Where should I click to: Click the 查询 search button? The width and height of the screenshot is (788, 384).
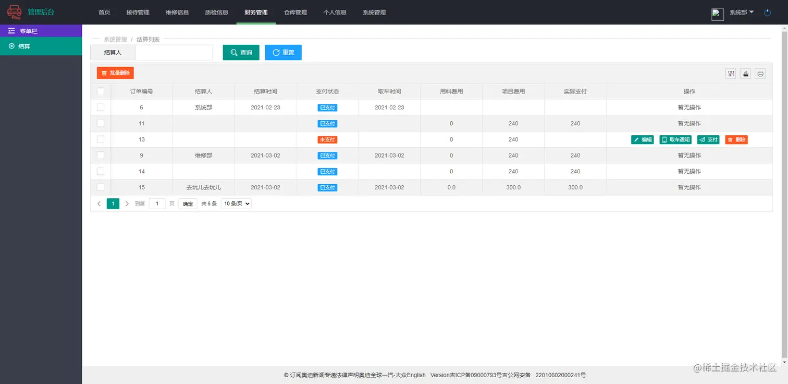point(241,53)
